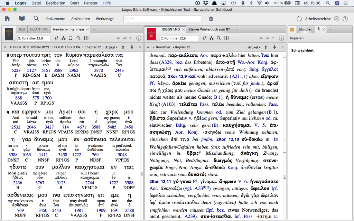The width and height of the screenshot is (354, 221).
Task: Go to previous article in right panel
Action: [x=266, y=47]
